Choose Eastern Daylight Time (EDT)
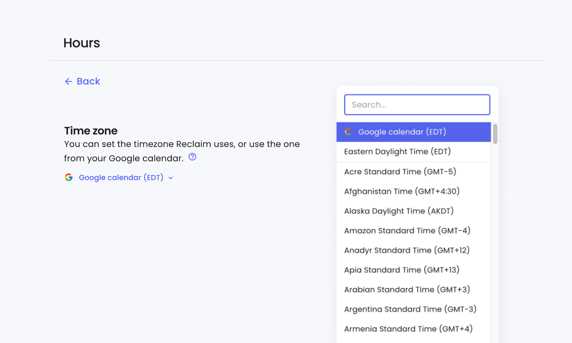Screen dimensions: 572x343 (x=414, y=152)
